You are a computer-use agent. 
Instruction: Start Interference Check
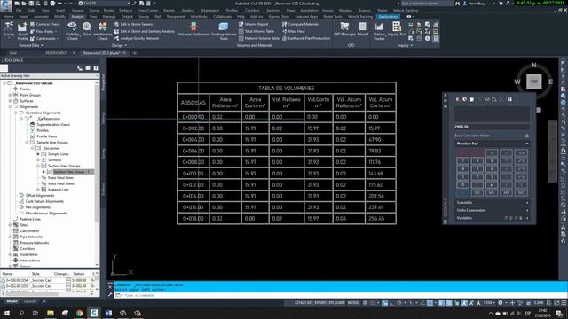click(x=103, y=31)
